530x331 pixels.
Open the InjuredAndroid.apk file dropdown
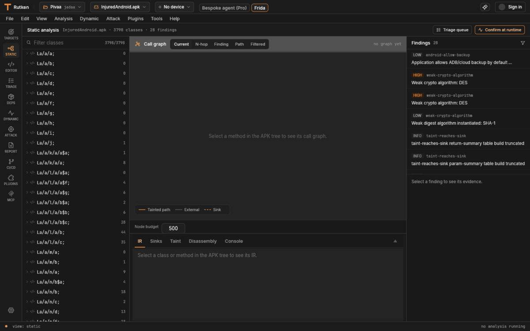120,7
